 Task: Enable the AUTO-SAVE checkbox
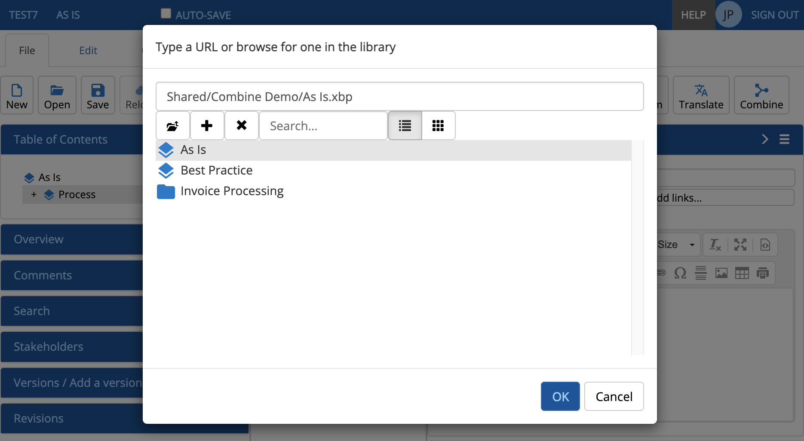coord(166,14)
